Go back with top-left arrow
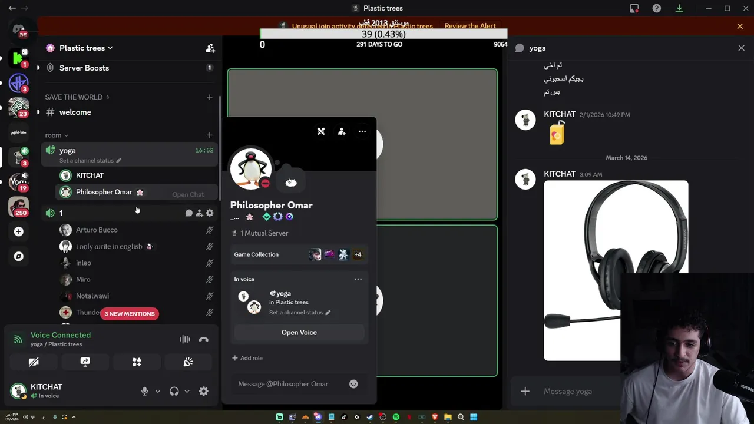 (x=12, y=8)
